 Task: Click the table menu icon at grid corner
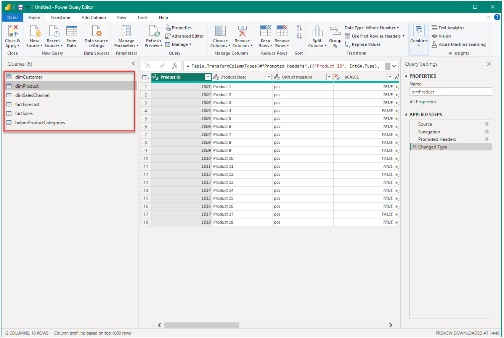146,77
